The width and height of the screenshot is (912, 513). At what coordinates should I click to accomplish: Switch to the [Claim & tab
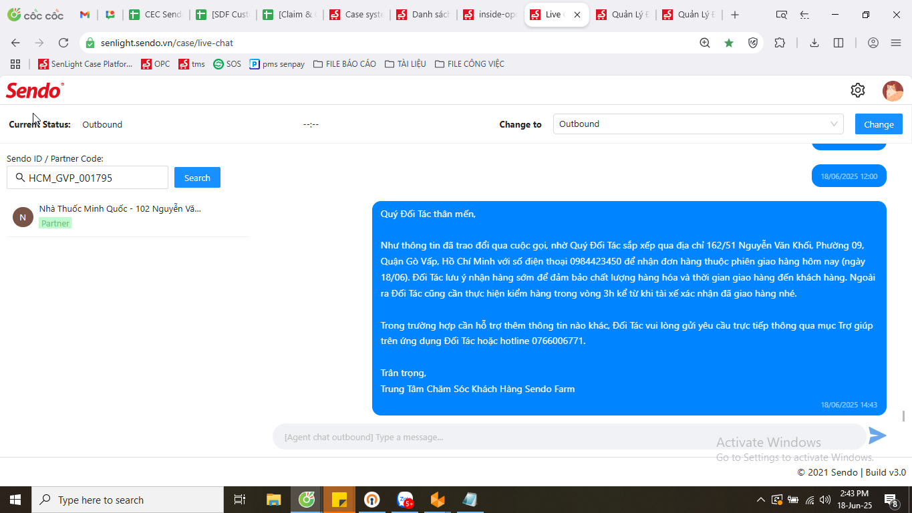(289, 15)
